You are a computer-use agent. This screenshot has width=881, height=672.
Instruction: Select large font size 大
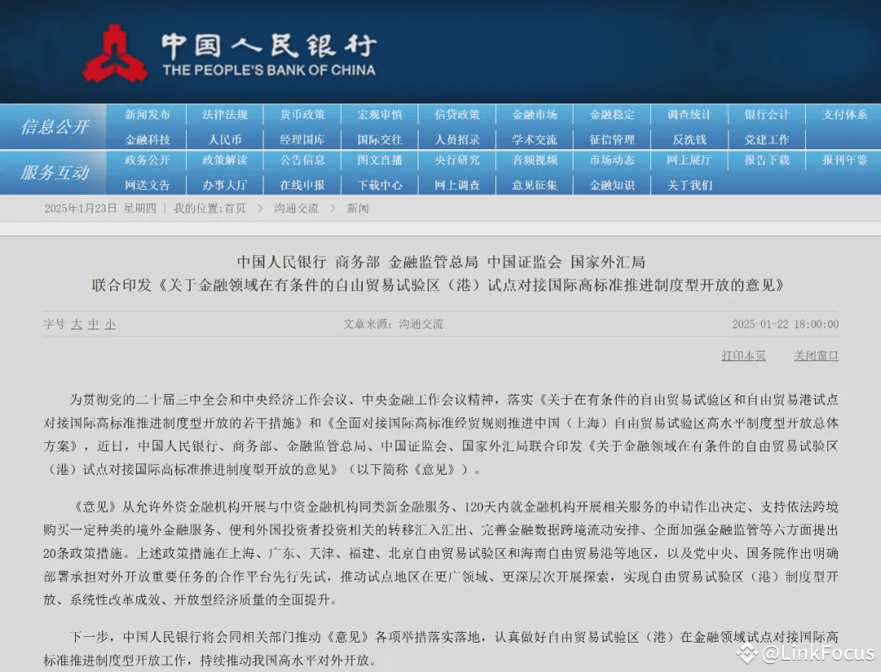(x=76, y=324)
